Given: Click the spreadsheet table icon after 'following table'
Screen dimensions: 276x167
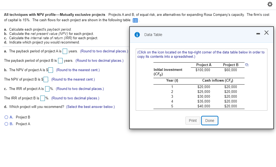Looking at the screenshot, I should coord(135,20).
